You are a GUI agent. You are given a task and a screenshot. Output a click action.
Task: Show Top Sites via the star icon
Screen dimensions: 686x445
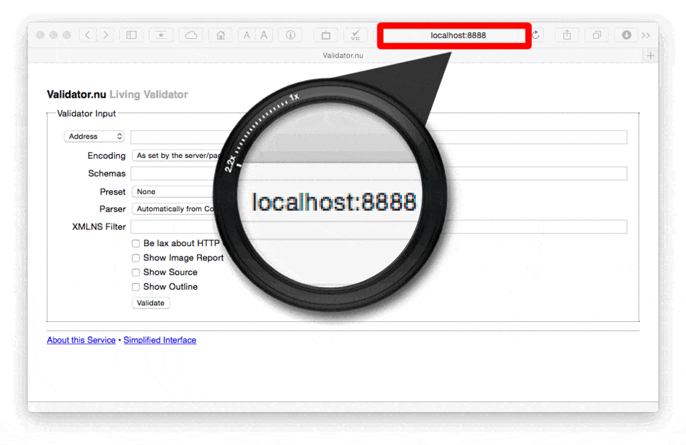pyautogui.click(x=161, y=35)
